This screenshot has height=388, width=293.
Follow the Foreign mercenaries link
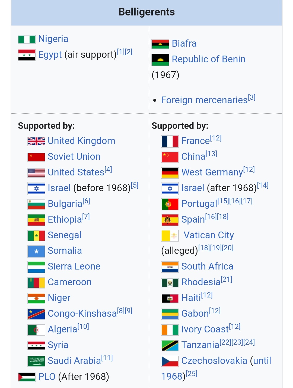(x=204, y=100)
